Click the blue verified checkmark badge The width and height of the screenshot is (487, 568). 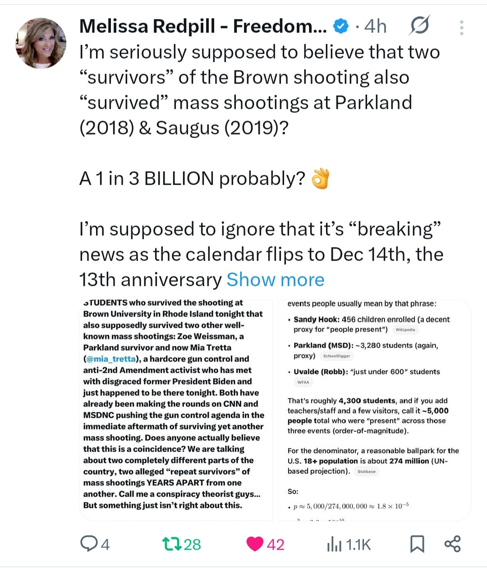(341, 27)
